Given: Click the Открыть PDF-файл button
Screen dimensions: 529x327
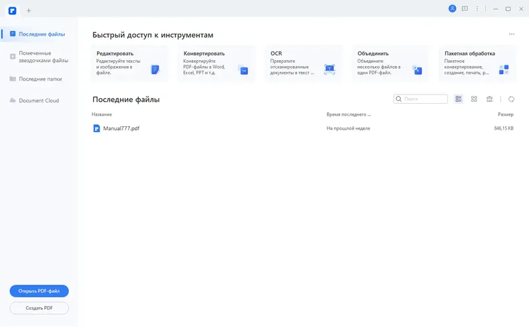Looking at the screenshot, I should [39, 291].
